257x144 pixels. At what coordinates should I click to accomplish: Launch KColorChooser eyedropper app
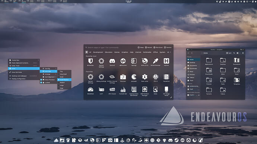[x=155, y=62]
